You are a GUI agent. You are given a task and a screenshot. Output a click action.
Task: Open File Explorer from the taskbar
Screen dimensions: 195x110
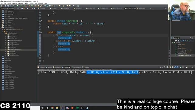[x=57, y=108]
